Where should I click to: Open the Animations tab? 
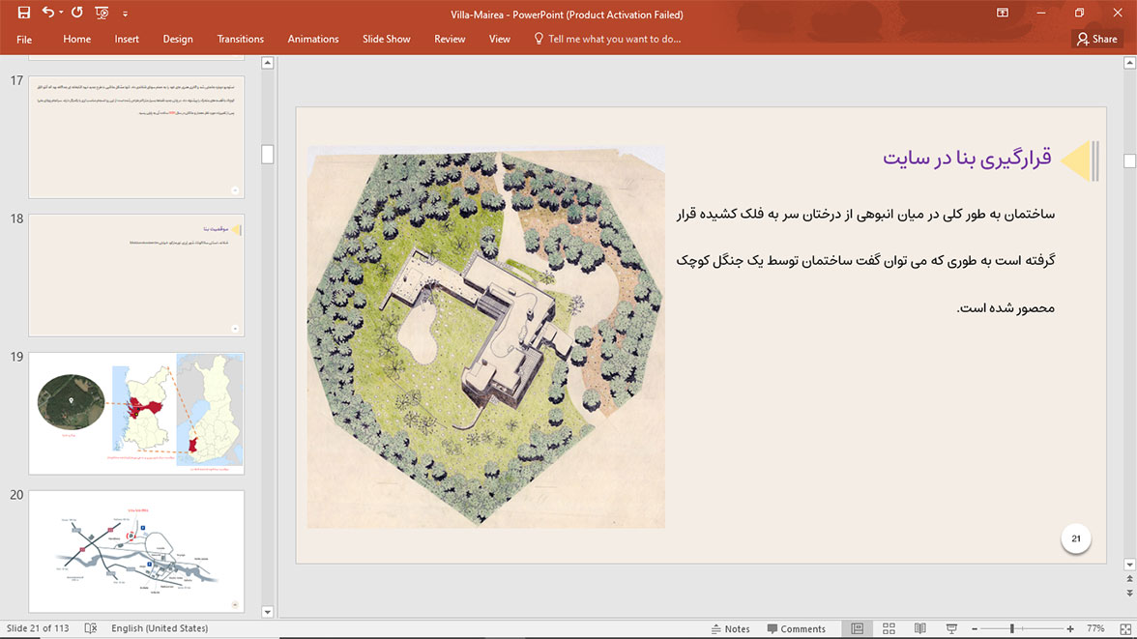pos(313,40)
